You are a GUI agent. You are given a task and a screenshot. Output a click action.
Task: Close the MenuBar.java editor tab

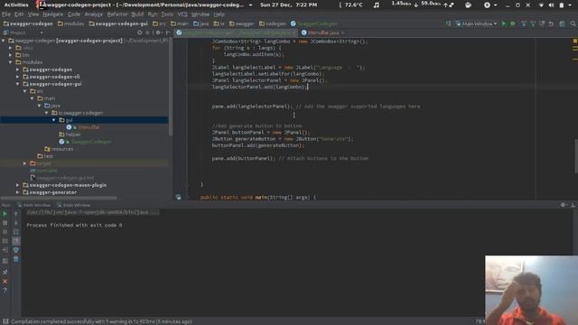[x=342, y=32]
